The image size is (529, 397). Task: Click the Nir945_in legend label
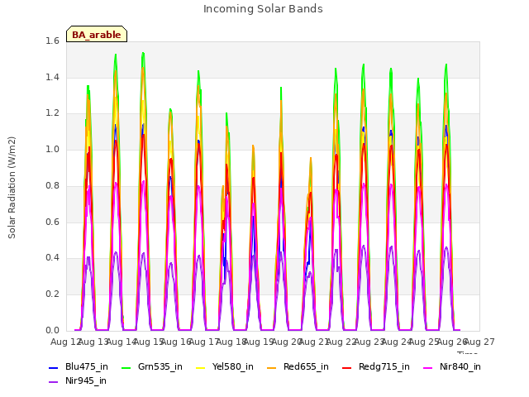[86, 380]
